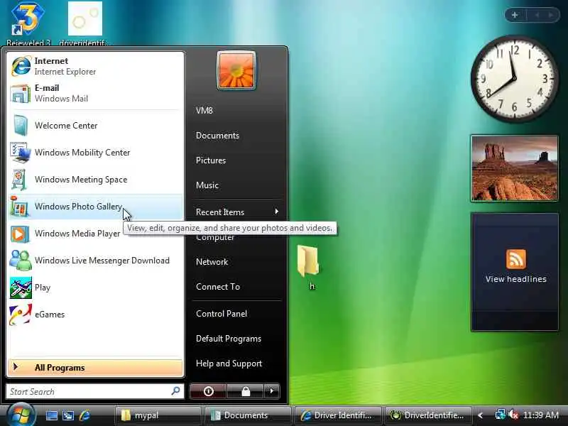Launch Internet Explorer from Quick Launch
The image size is (568, 426).
(84, 415)
